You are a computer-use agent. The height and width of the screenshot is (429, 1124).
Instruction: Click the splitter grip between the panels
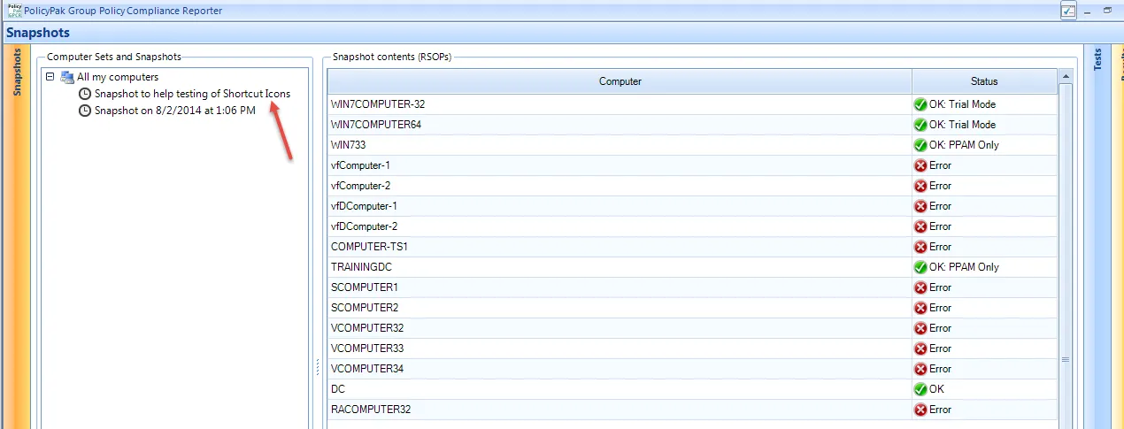[x=317, y=367]
